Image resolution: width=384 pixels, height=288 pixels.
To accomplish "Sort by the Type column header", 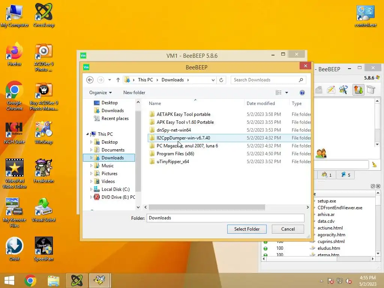I will [297, 103].
